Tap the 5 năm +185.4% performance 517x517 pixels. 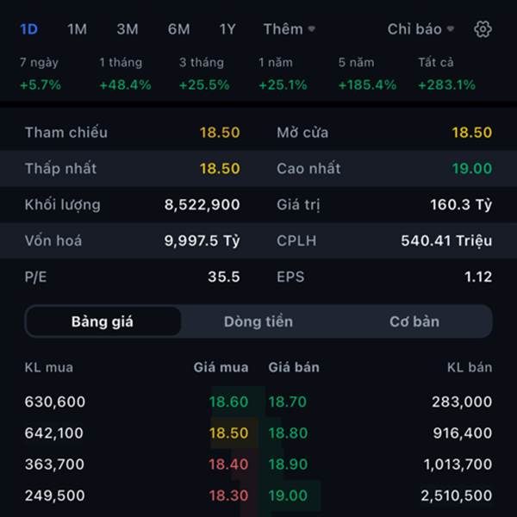[x=367, y=74]
